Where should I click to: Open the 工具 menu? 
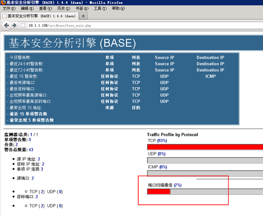click(x=100, y=8)
